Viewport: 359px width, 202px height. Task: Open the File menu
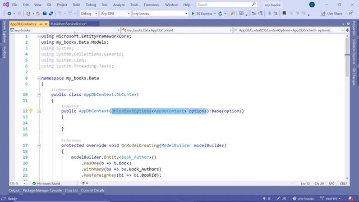click(x=15, y=4)
